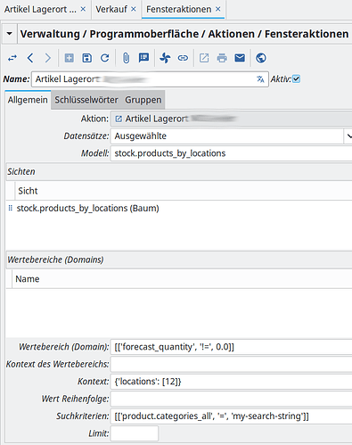Image resolution: width=352 pixels, height=445 pixels.
Task: Open the menu arrow beside the breadcrumb title
Action: click(x=10, y=34)
